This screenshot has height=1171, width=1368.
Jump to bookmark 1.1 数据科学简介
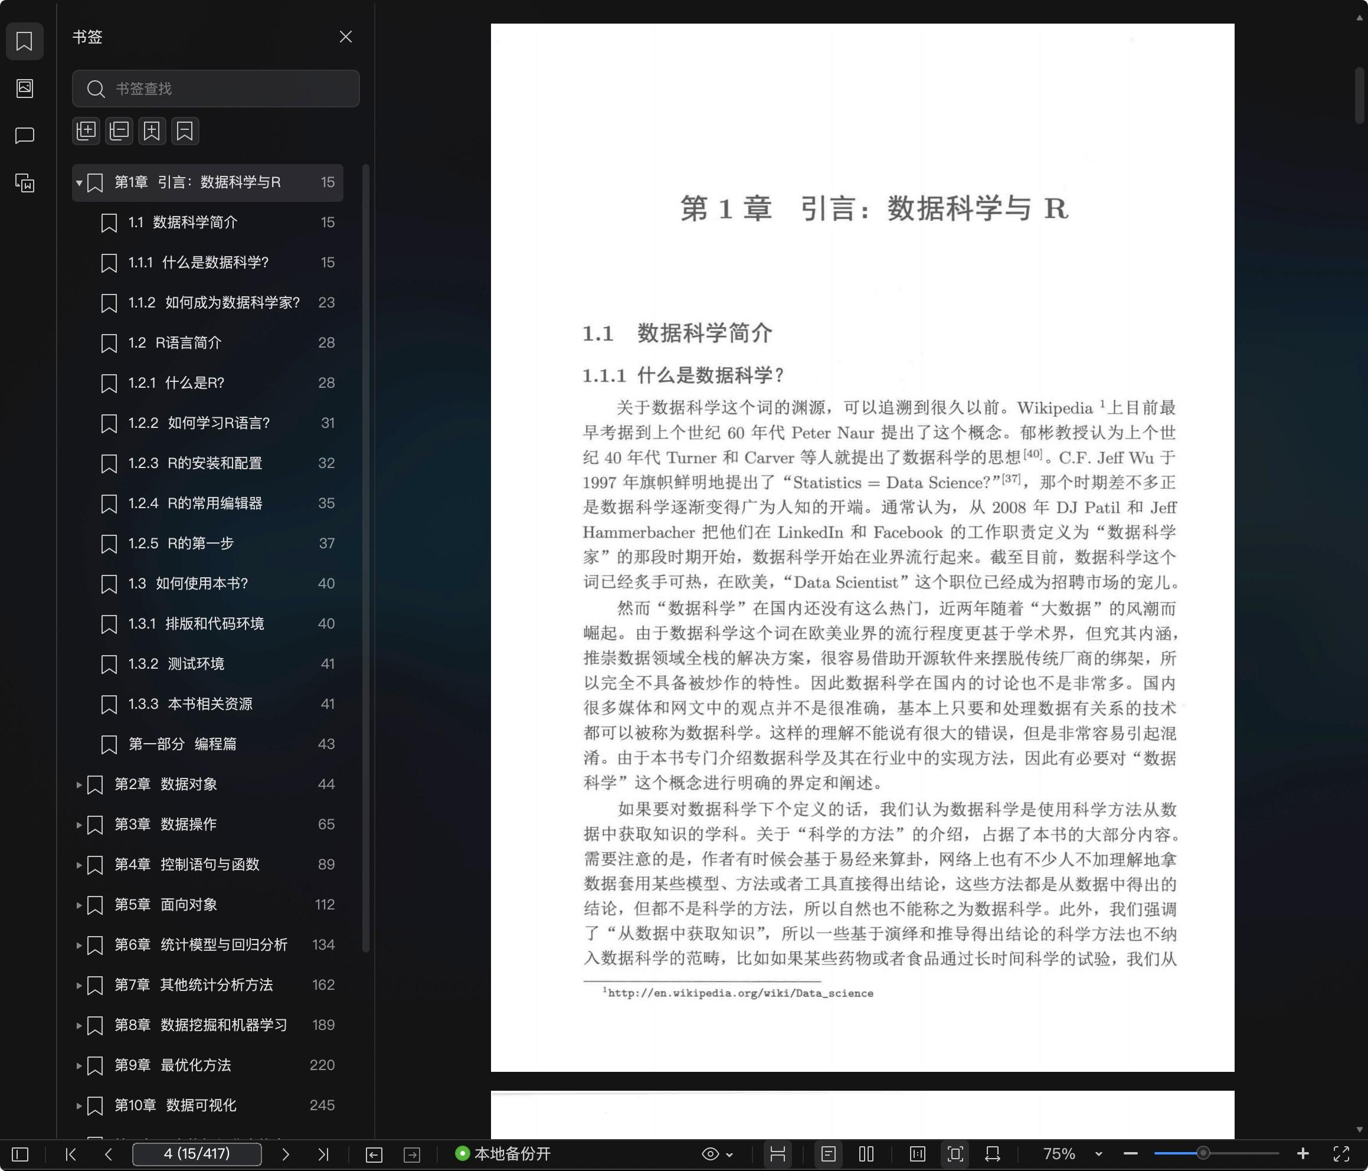(x=208, y=223)
